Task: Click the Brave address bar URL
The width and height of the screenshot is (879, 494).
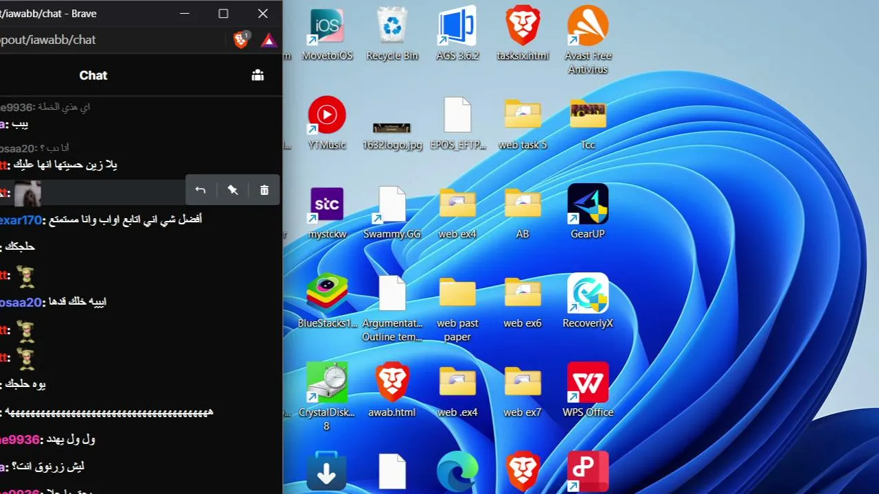Action: tap(48, 40)
